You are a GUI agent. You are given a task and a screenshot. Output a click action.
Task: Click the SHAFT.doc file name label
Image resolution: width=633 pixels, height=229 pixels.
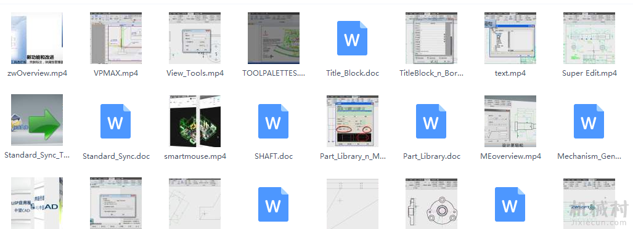pos(273,156)
